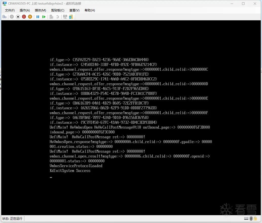Viewport: 262px width, 223px height.
Task: Click the if_type line with GUID F8615163
Action: pyautogui.click(x=99, y=89)
